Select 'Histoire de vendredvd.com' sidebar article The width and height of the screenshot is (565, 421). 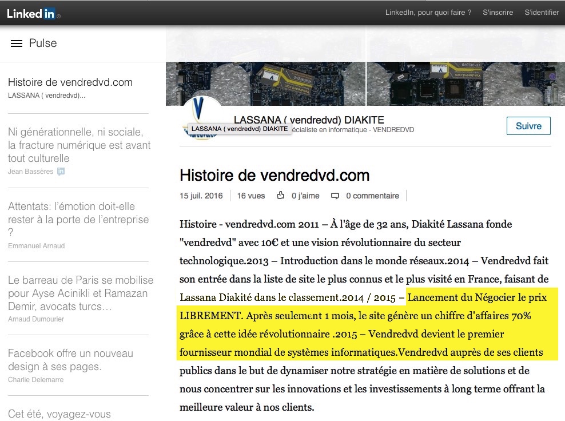[x=70, y=82]
